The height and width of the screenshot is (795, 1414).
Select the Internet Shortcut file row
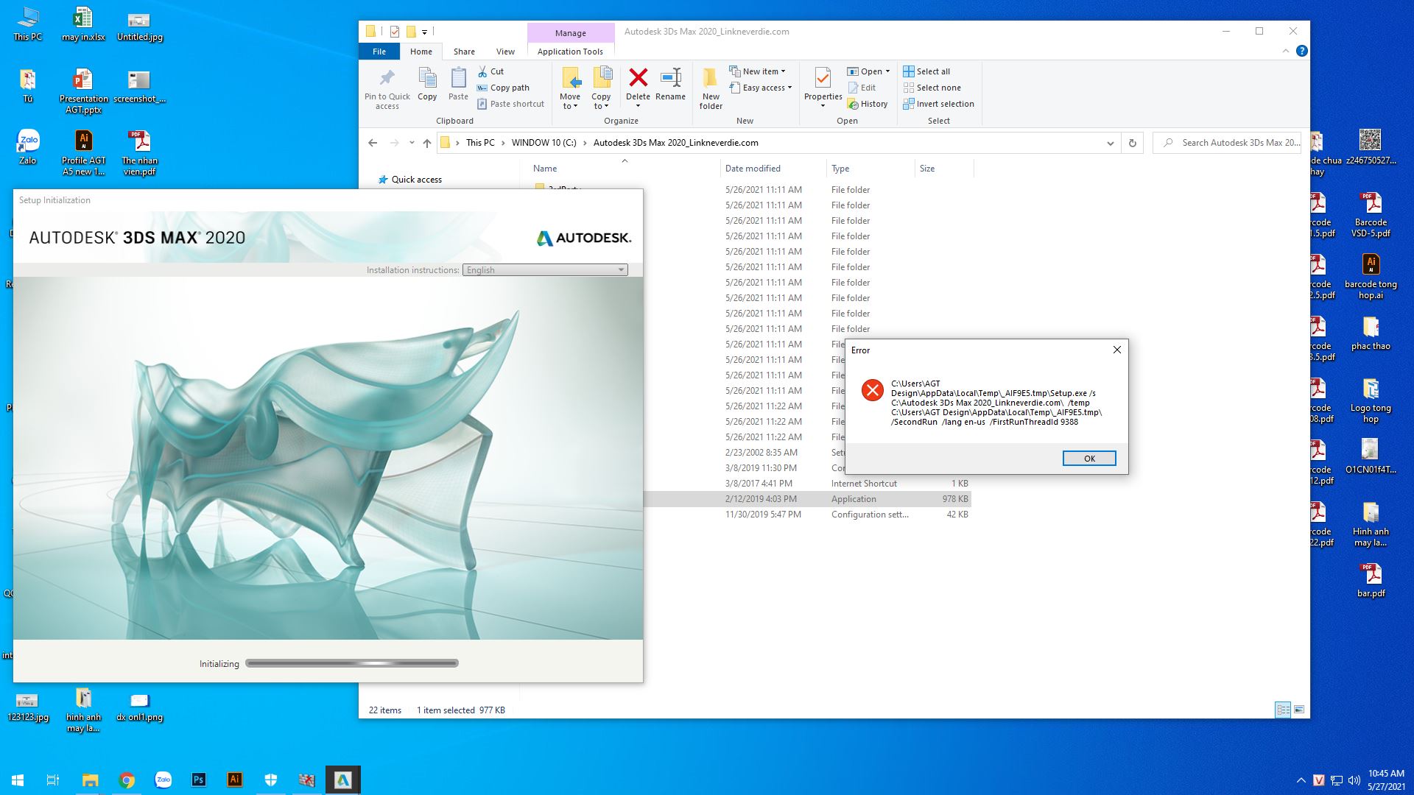[x=808, y=484]
